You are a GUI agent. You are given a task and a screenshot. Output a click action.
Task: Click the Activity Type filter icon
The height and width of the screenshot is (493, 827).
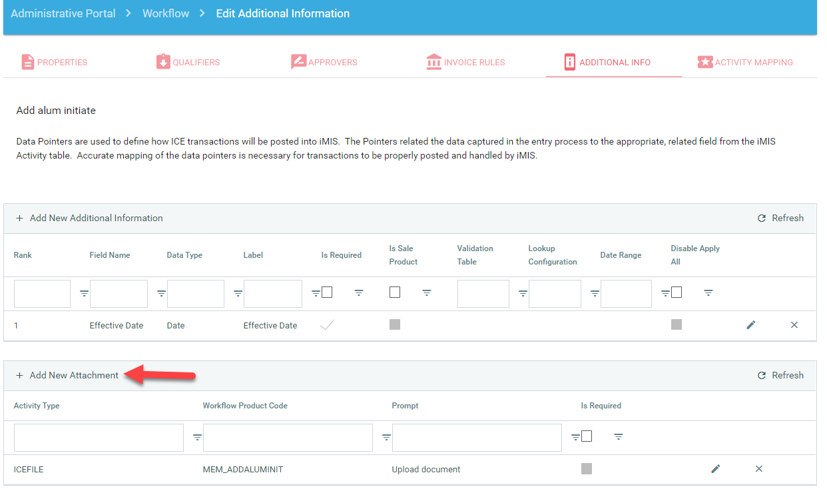tap(197, 437)
